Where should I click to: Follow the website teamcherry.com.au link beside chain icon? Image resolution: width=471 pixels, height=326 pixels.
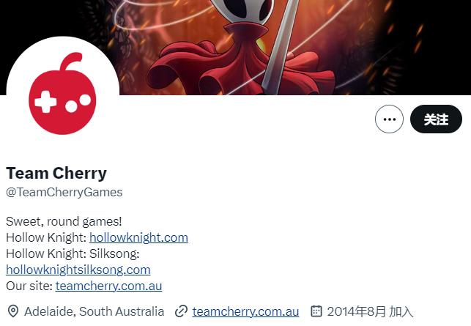pos(245,311)
